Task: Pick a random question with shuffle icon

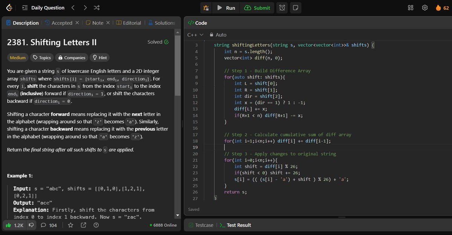Action: (x=96, y=8)
